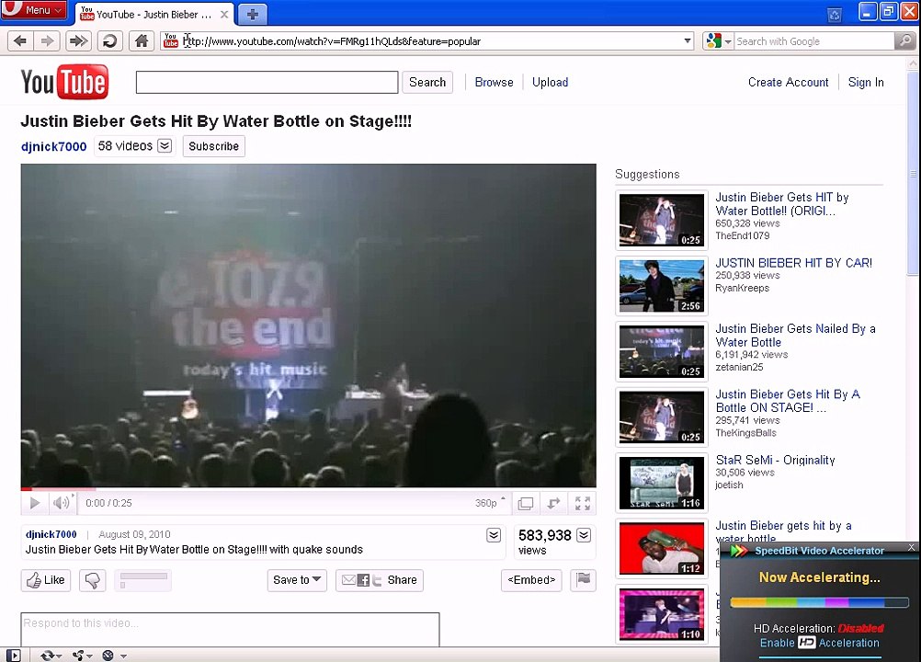Open Justin Bieber Gets HIT by Water Bottle (ORIGI… thumbnail
921x662 pixels.
662,220
